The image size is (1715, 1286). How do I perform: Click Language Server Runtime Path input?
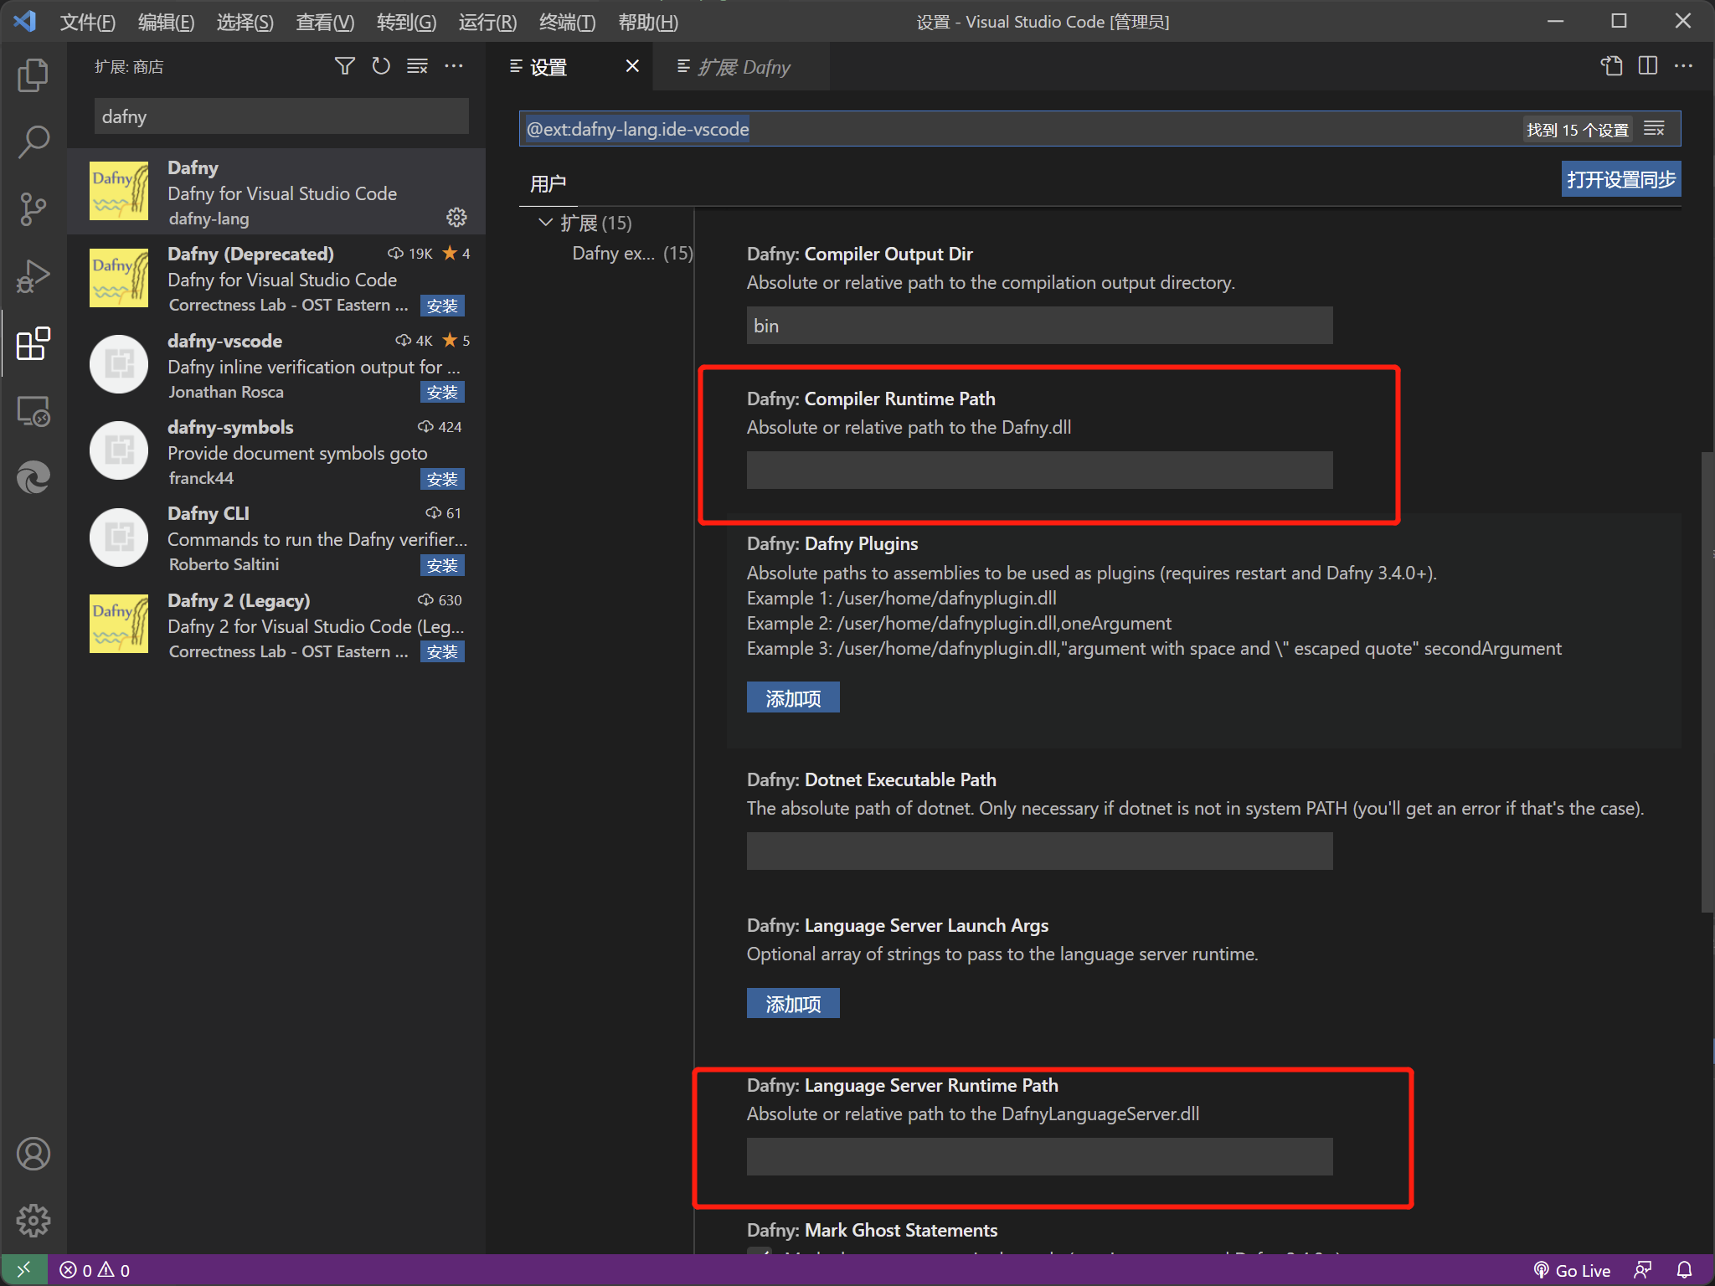(1039, 1156)
